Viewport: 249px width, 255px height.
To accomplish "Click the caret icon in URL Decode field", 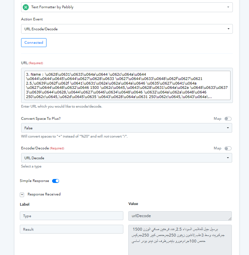I will (x=228, y=158).
